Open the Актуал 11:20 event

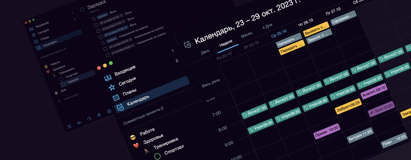[360, 135]
